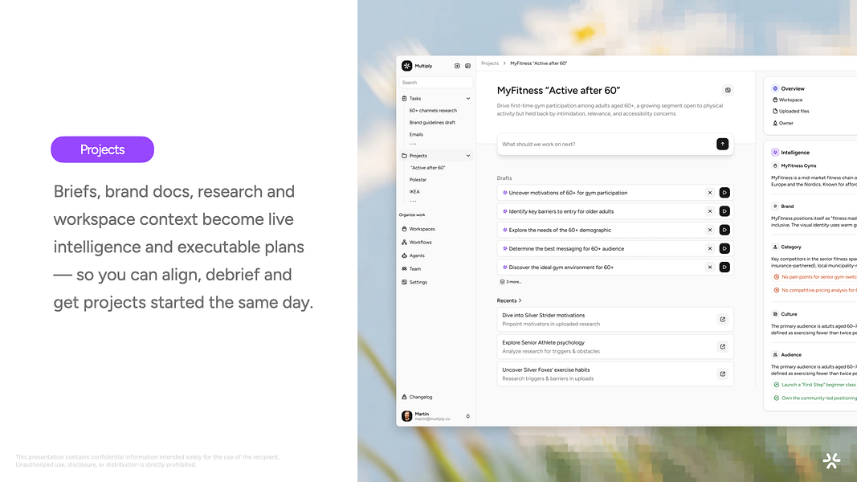Open Uploaded files in the Overview panel
The width and height of the screenshot is (857, 482).
click(791, 112)
